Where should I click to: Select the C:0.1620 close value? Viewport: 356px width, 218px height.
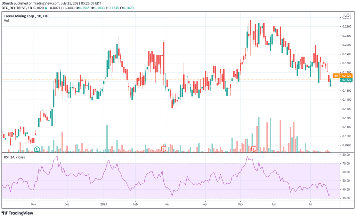click(127, 8)
